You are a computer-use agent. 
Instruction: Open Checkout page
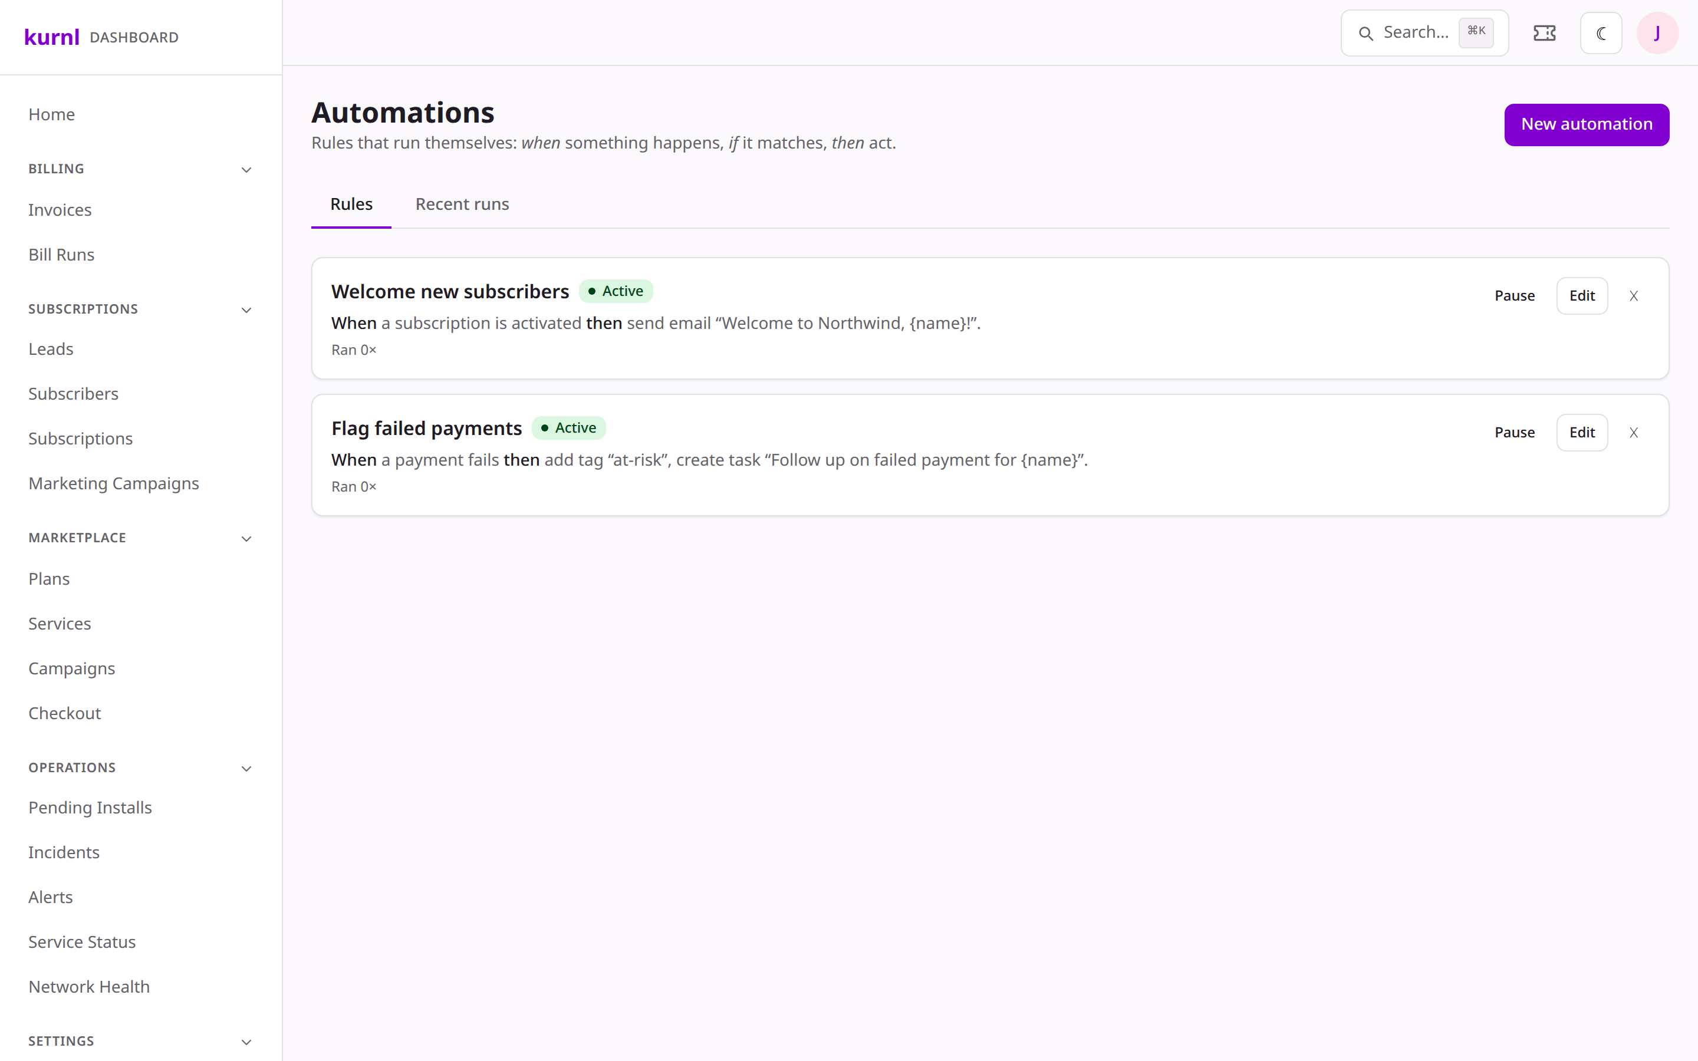[64, 714]
